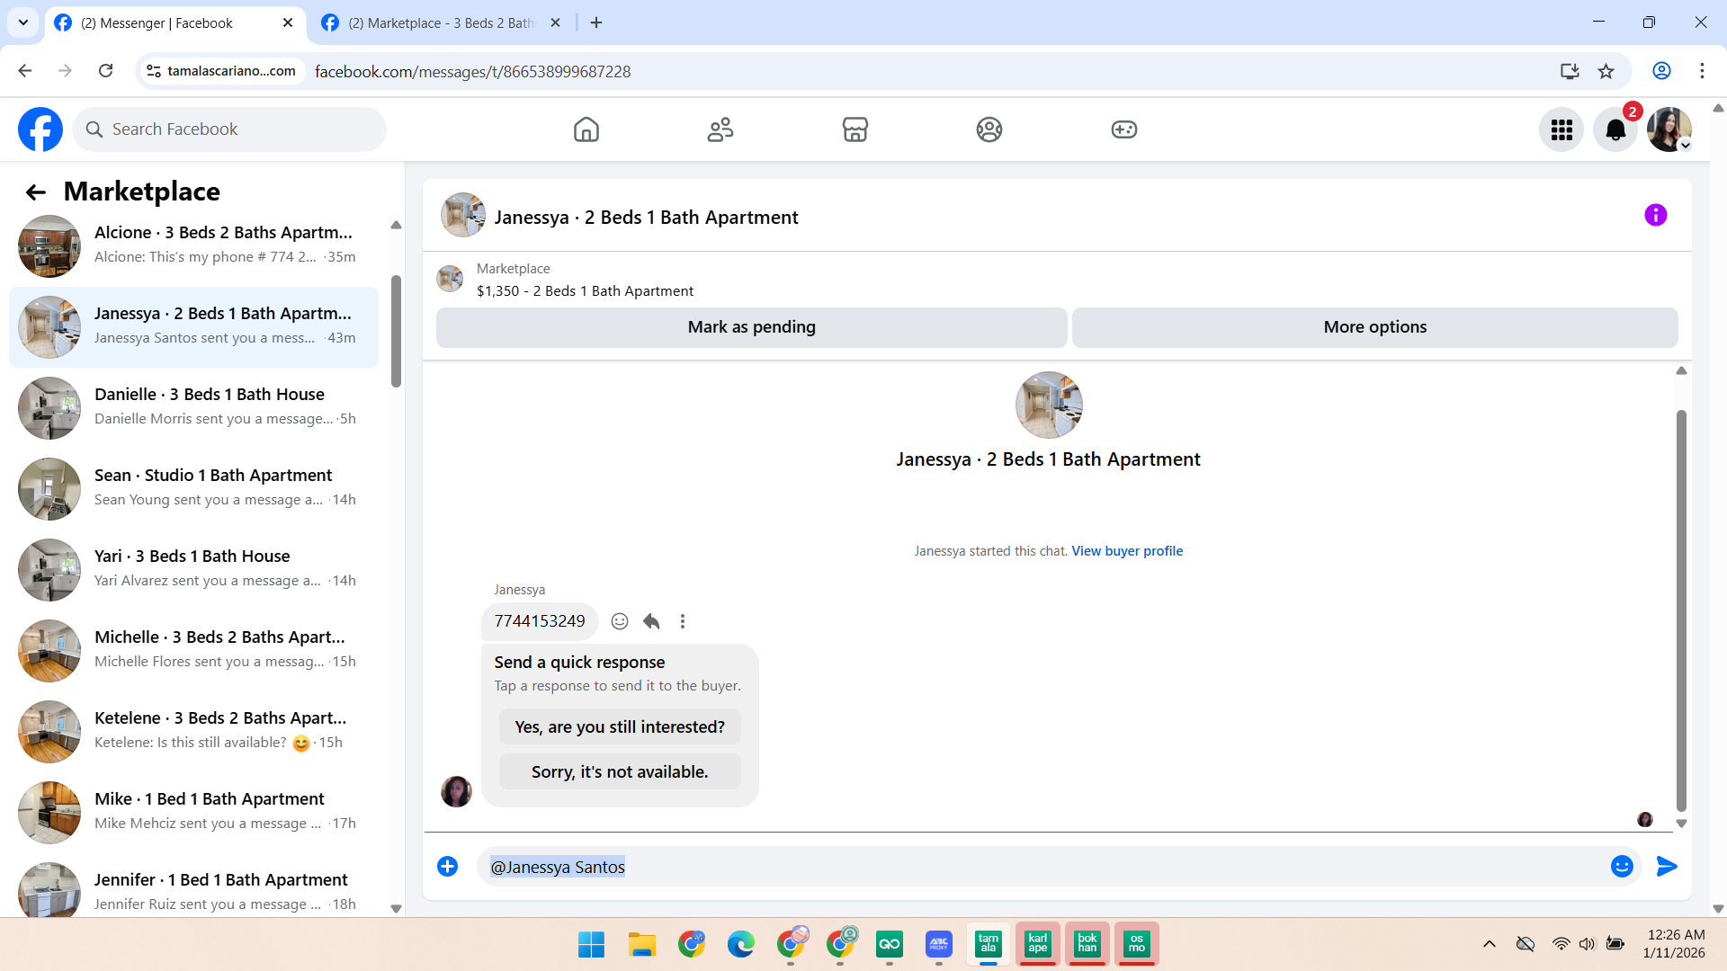The height and width of the screenshot is (971, 1727).
Task: Click the purple conversation info icon
Action: (1655, 216)
